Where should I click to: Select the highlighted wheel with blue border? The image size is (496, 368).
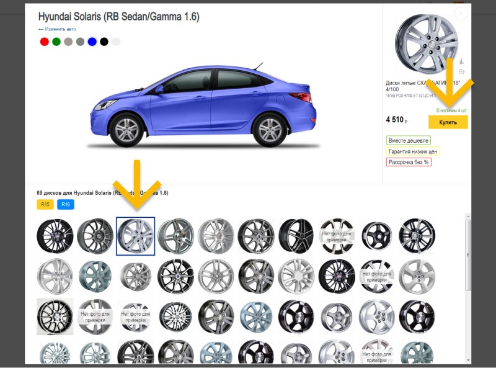(136, 236)
